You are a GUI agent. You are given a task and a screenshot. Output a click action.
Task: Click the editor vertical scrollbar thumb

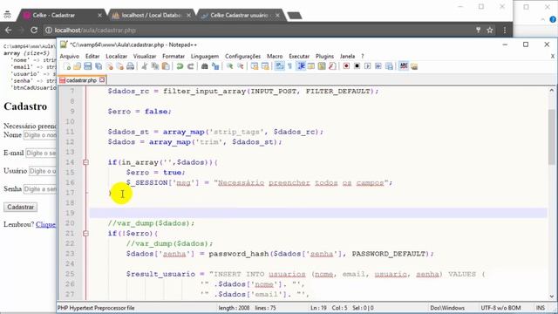click(x=552, y=137)
